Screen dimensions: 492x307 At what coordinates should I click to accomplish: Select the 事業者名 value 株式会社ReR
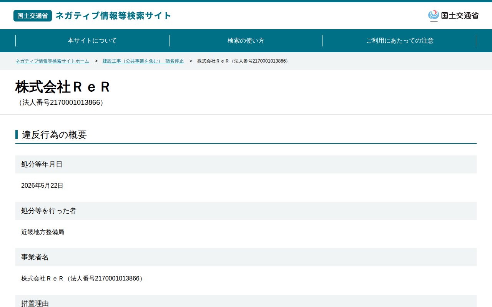[83, 279]
